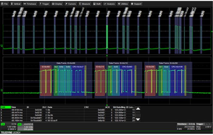
Task: Click the down arrow of the CAN table
Action: [138, 119]
